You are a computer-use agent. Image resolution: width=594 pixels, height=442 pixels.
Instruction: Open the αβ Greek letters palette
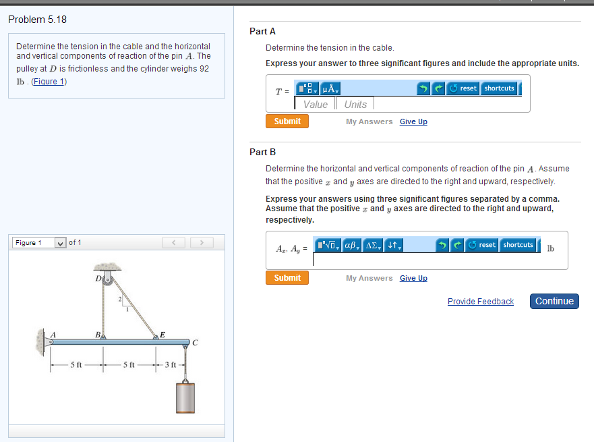[349, 245]
